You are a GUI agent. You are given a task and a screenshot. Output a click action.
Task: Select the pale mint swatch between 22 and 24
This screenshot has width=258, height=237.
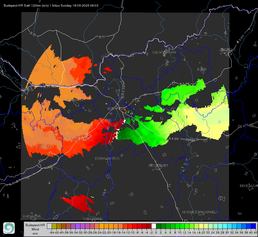tap(211, 226)
